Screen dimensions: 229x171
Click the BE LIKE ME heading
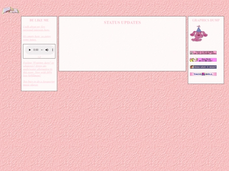point(39,20)
